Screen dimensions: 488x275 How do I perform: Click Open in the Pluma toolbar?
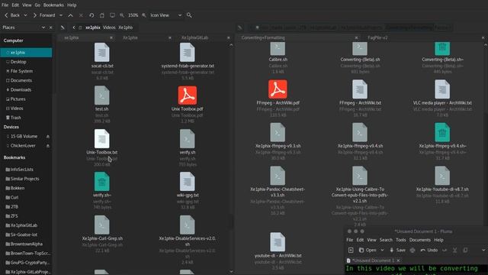(368, 250)
